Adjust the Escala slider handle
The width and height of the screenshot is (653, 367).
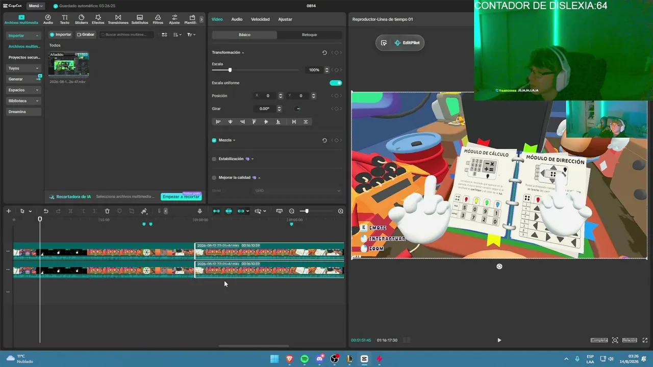pyautogui.click(x=230, y=70)
